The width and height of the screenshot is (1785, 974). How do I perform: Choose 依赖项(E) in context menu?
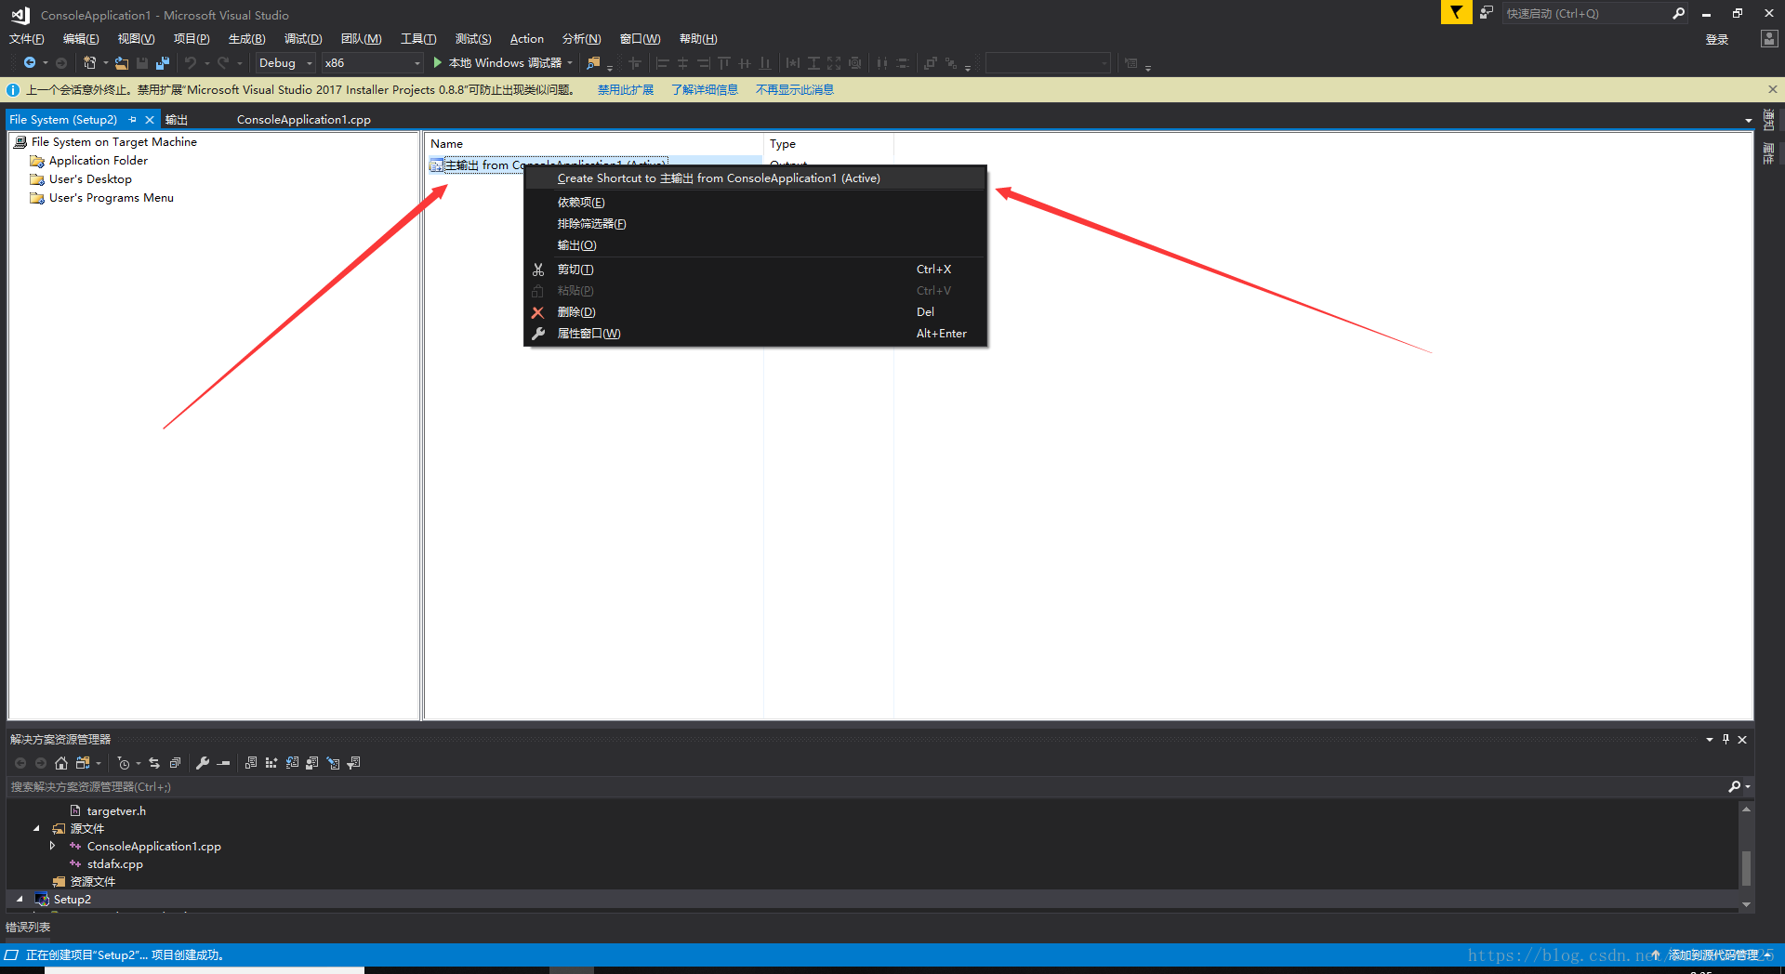[755, 203]
